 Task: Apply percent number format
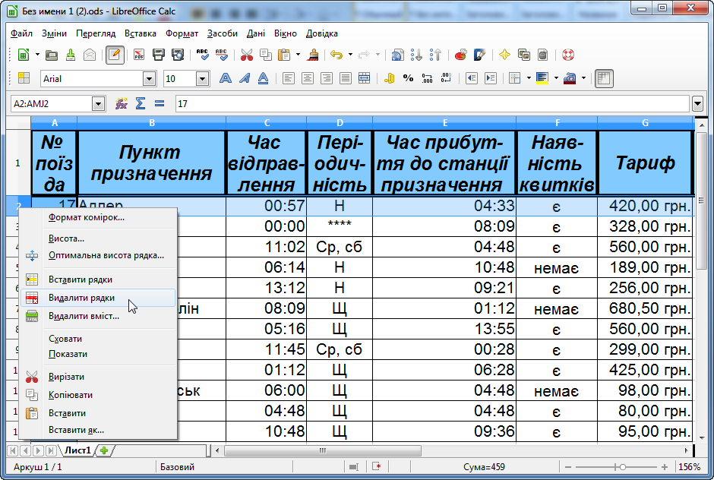[408, 78]
